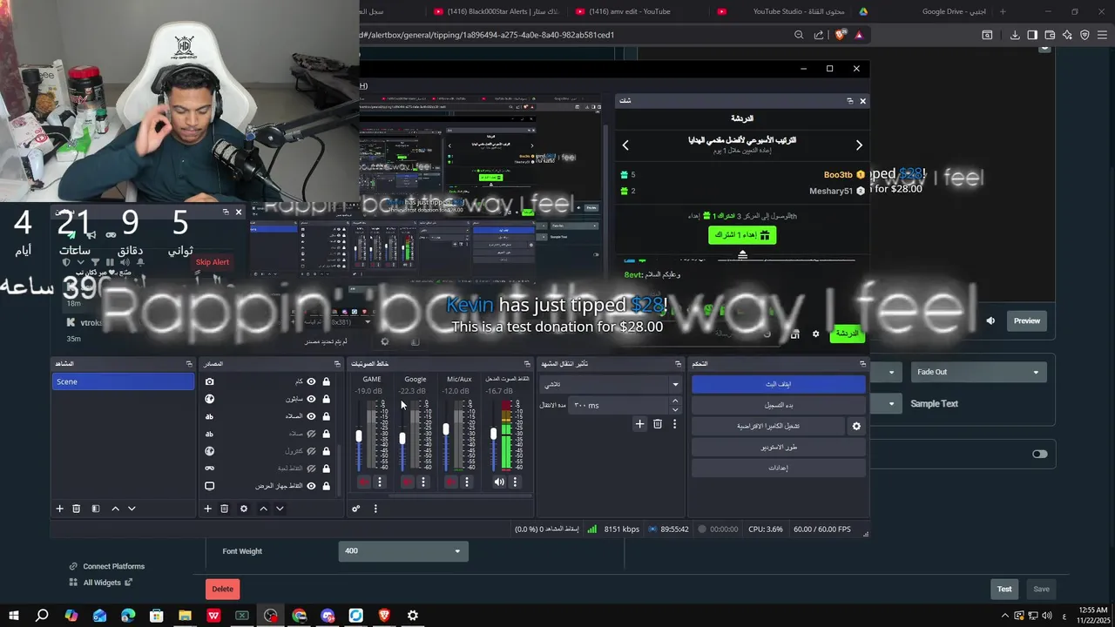The image size is (1115, 627).
Task: Open Mic/Aux channel three-dot options
Action: point(467,482)
